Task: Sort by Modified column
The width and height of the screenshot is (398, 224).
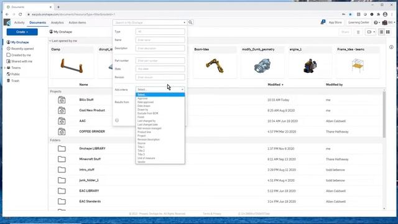Action: point(275,85)
